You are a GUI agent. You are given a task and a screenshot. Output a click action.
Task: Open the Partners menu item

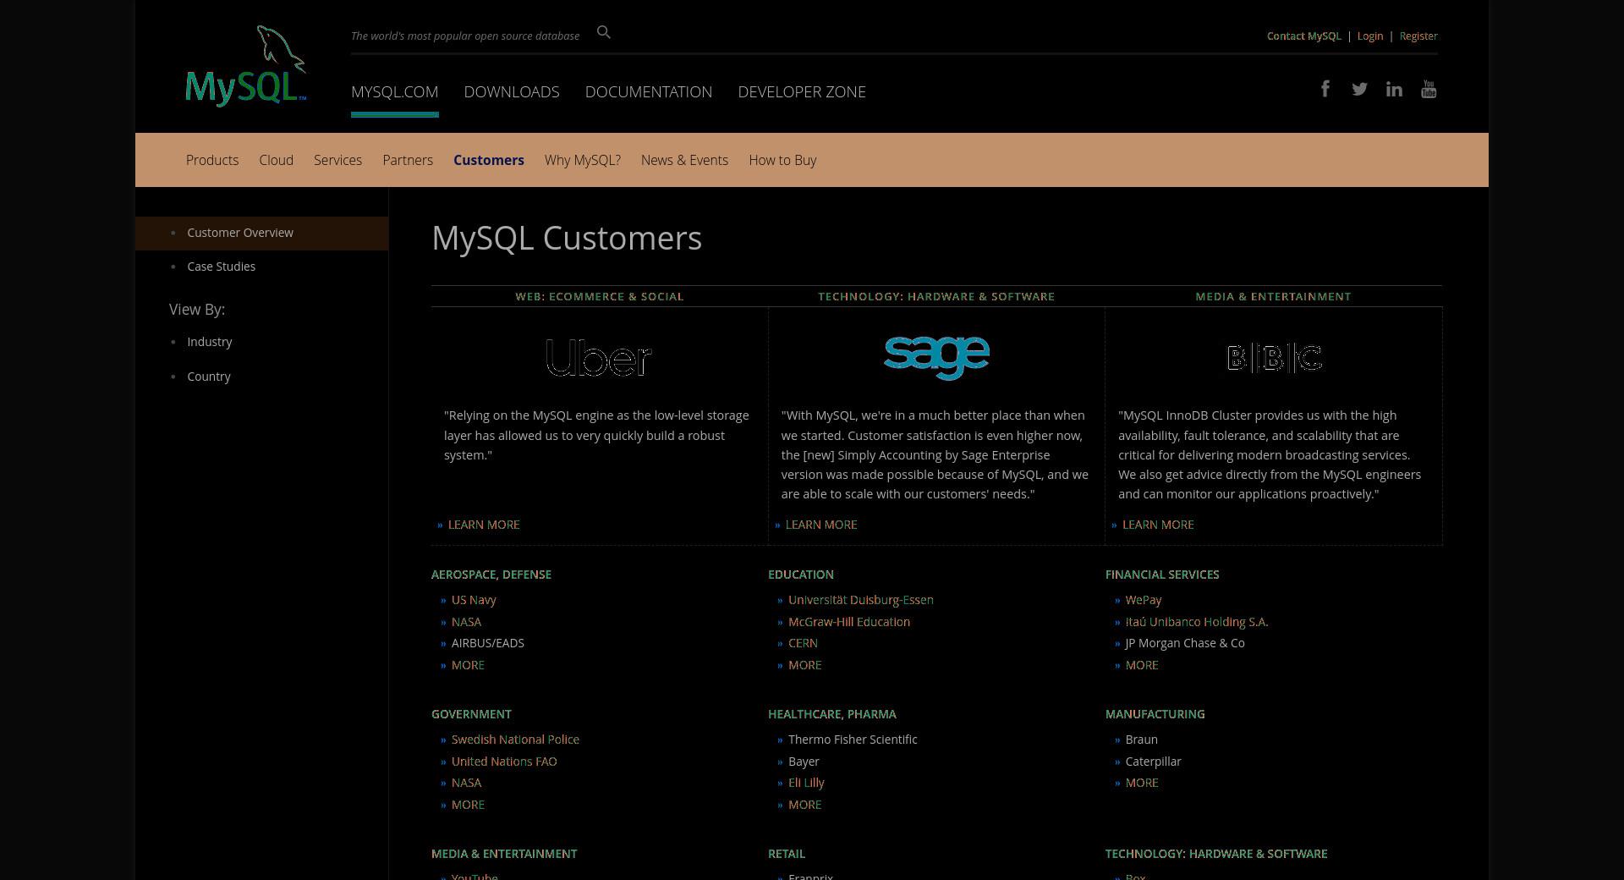[408, 160]
